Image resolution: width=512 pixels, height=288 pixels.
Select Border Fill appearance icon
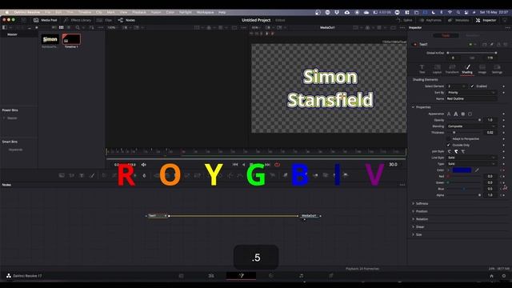(462, 114)
